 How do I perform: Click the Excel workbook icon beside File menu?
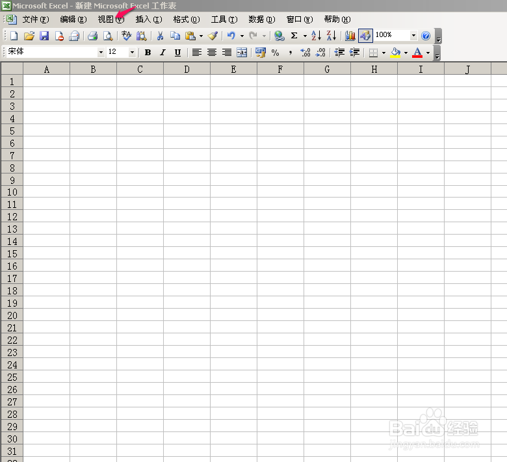(12, 19)
